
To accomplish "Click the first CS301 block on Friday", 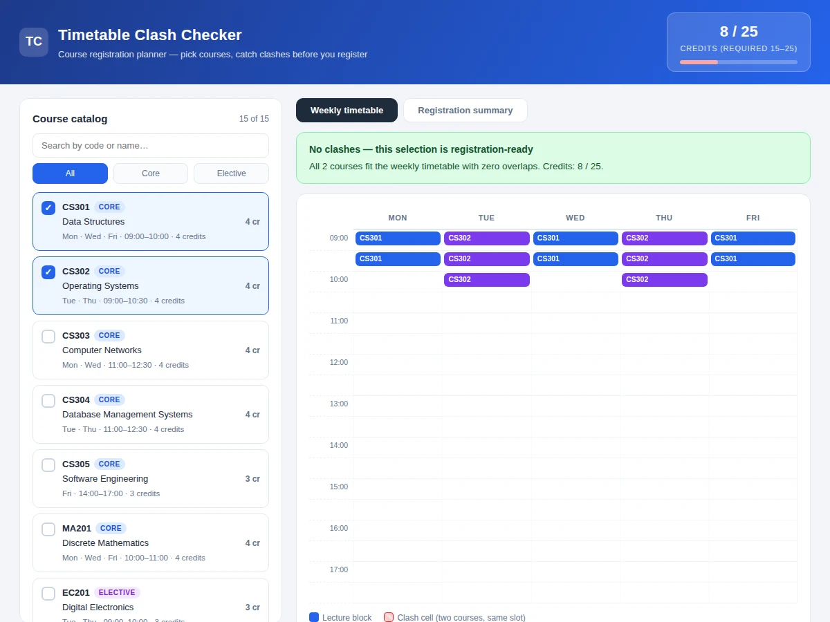I will pos(753,238).
